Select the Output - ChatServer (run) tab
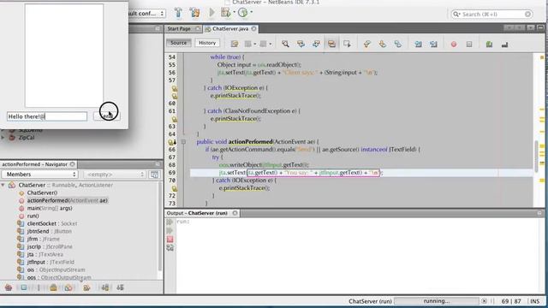 point(197,213)
